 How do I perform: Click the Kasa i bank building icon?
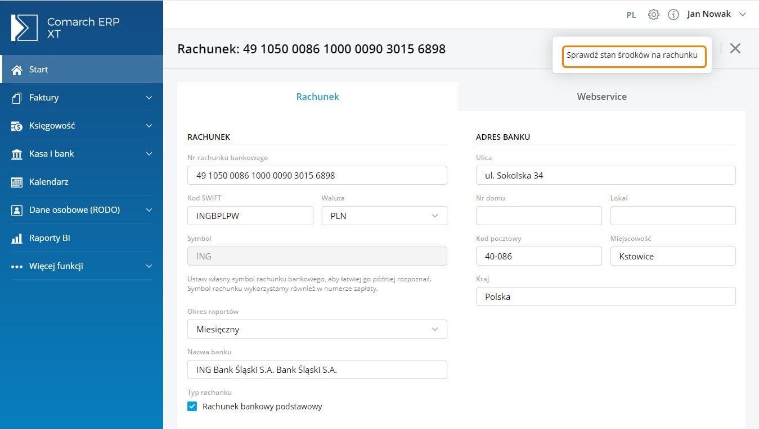(17, 154)
